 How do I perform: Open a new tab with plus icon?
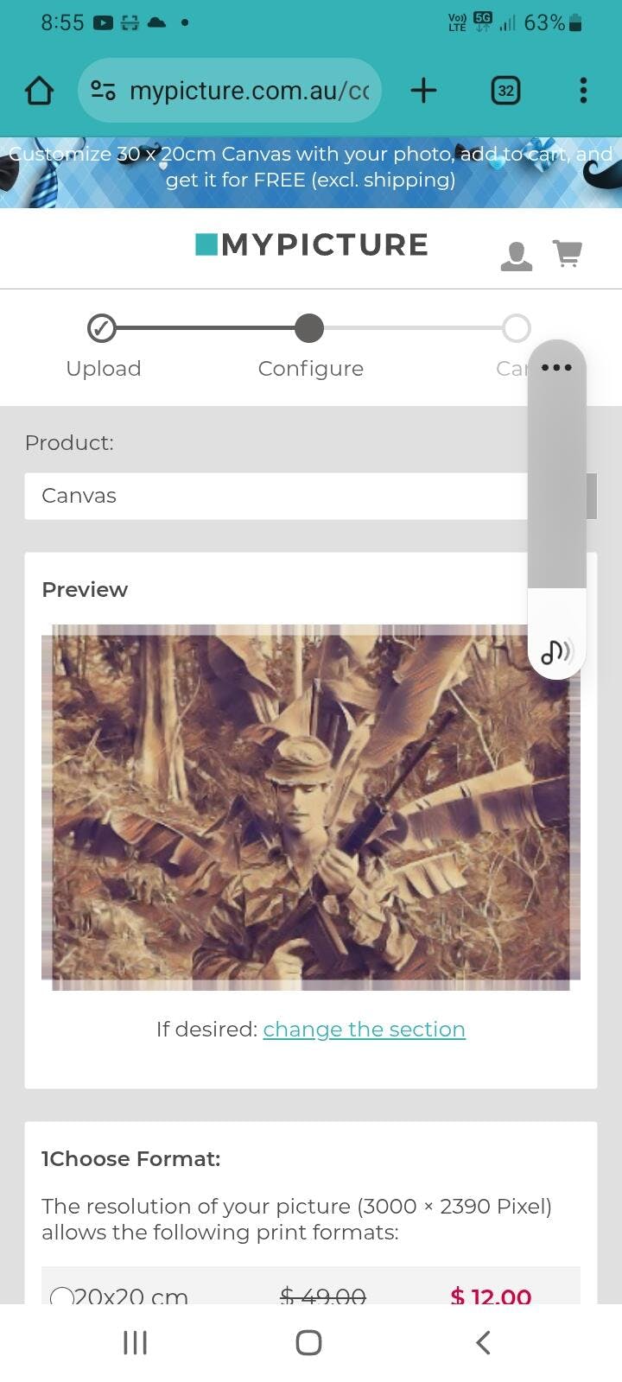(423, 91)
